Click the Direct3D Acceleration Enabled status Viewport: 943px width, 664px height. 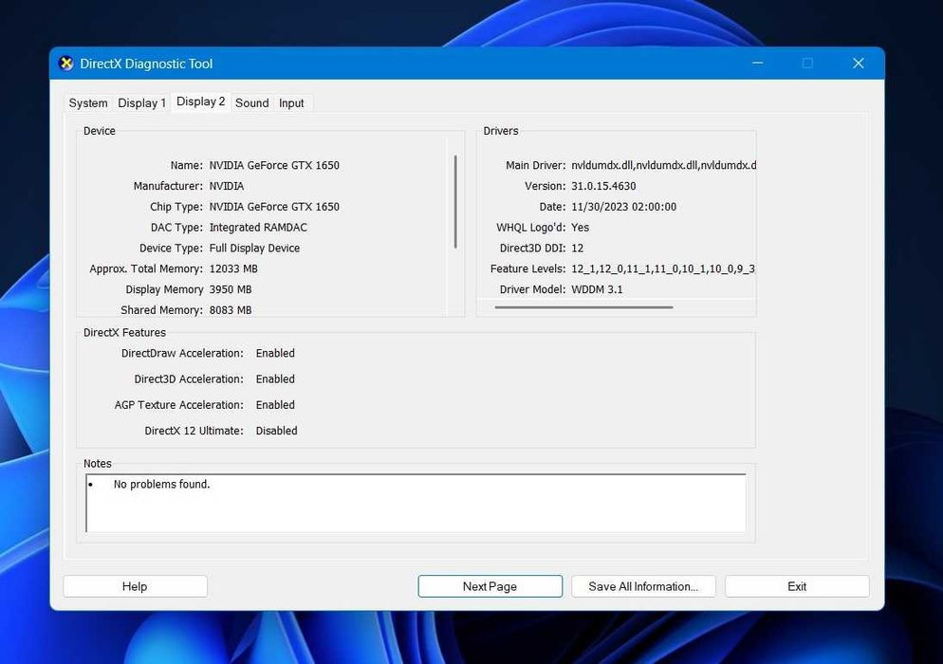pyautogui.click(x=275, y=378)
